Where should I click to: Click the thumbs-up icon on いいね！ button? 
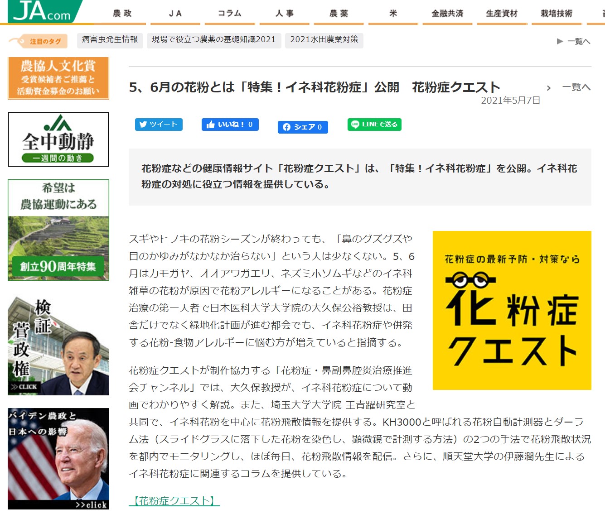click(x=211, y=124)
